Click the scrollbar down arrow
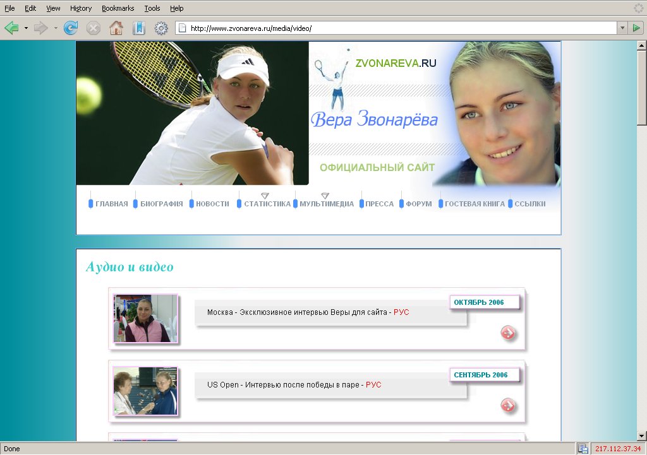The width and height of the screenshot is (647, 455). coord(642,435)
